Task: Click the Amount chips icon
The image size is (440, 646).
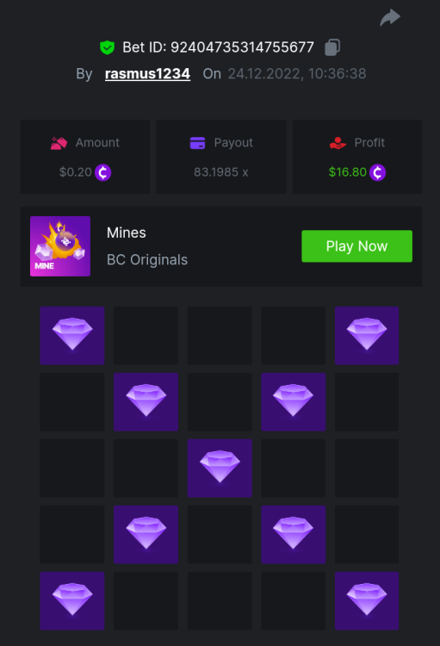Action: 59,143
